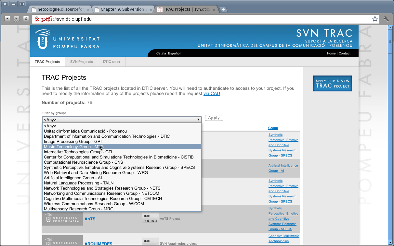Open the ARQUIMEDES project link
This screenshot has width=394, height=246.
(98, 244)
